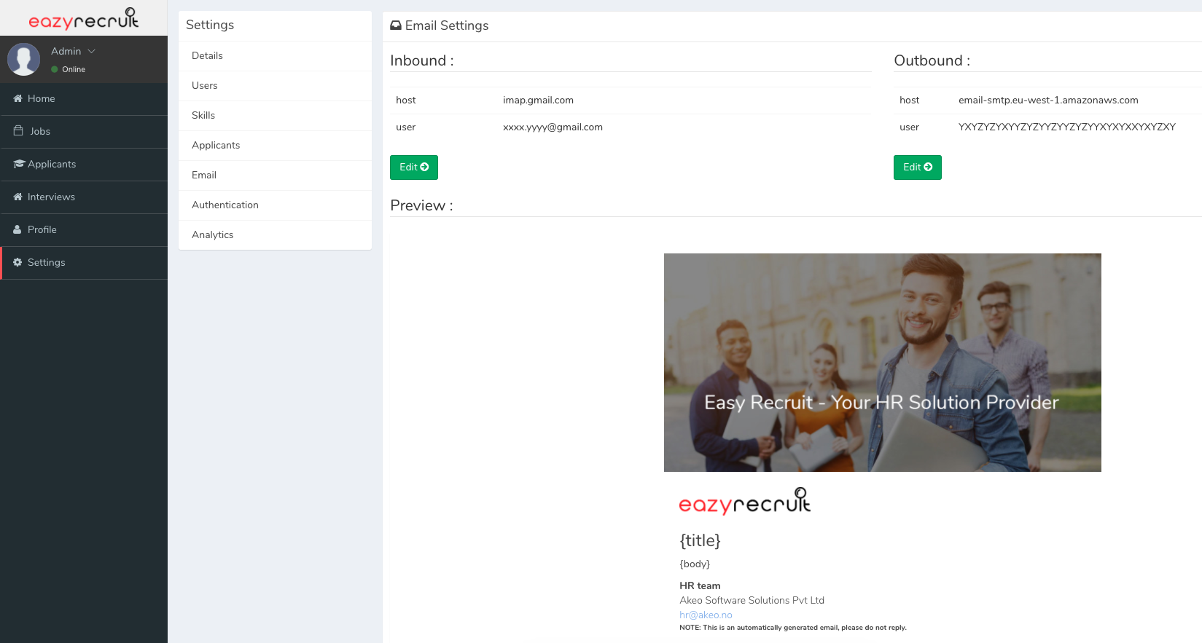Screen dimensions: 1202x643
Task: Click the Jobs briefcase icon
Action: tap(18, 130)
